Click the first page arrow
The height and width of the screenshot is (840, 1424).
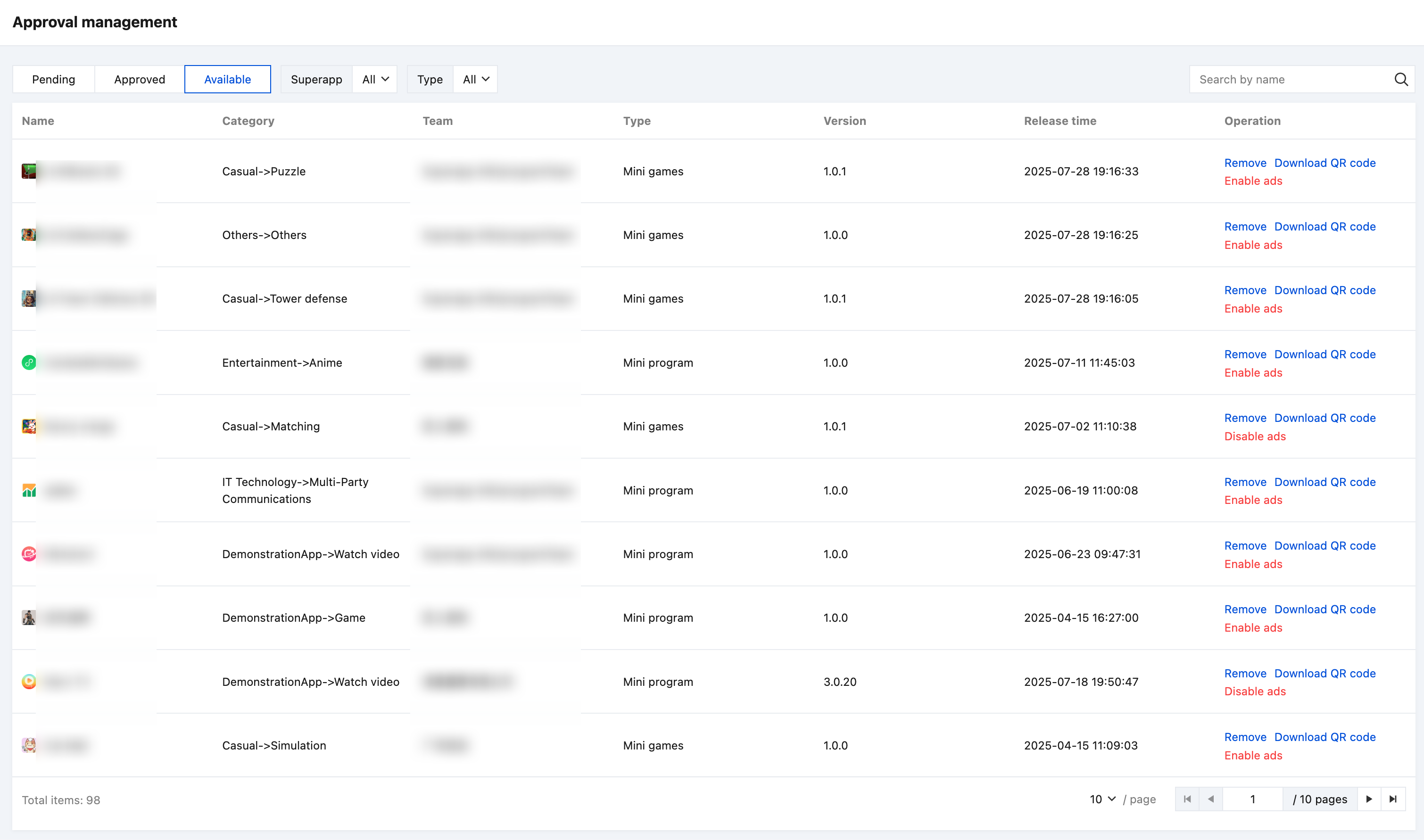tap(1187, 799)
